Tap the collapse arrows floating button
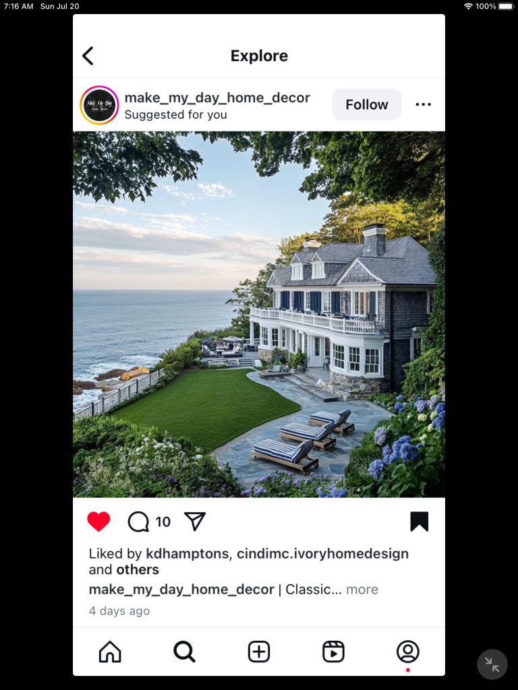The image size is (518, 690). point(492,664)
